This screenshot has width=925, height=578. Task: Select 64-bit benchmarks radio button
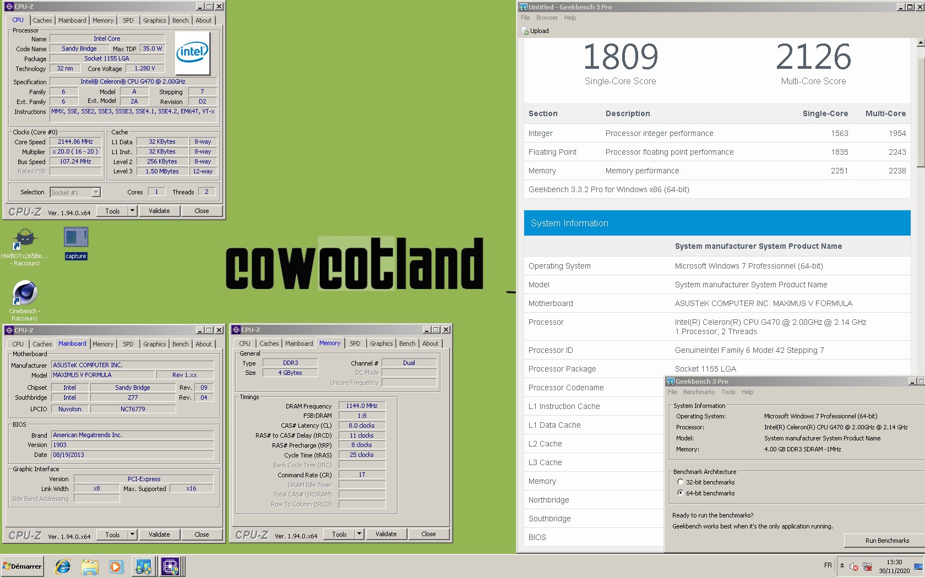681,493
